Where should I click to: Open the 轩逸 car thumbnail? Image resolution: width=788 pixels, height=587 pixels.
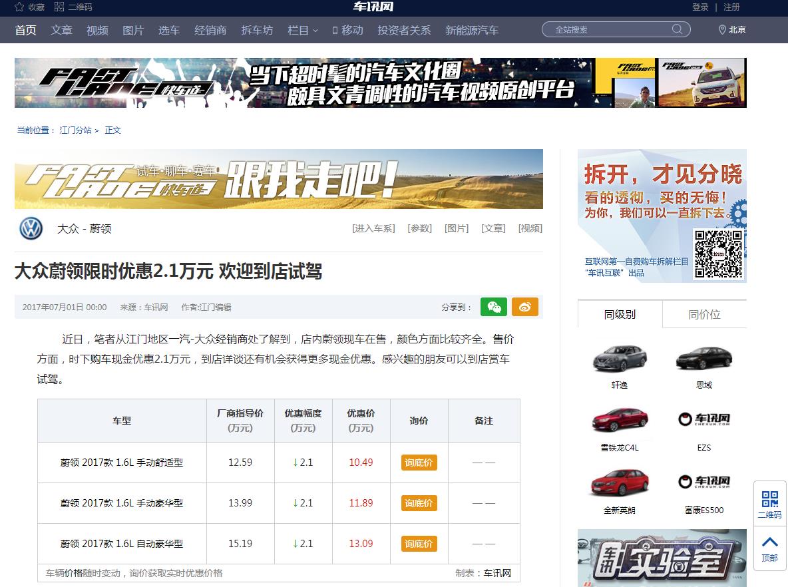pyautogui.click(x=620, y=358)
